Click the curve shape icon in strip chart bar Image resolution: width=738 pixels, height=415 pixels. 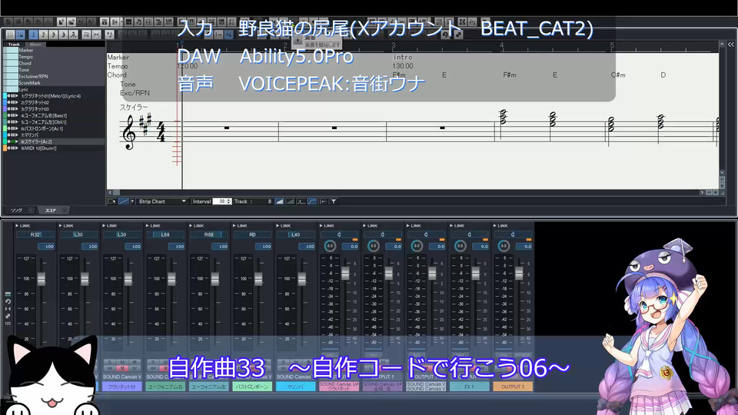[312, 201]
